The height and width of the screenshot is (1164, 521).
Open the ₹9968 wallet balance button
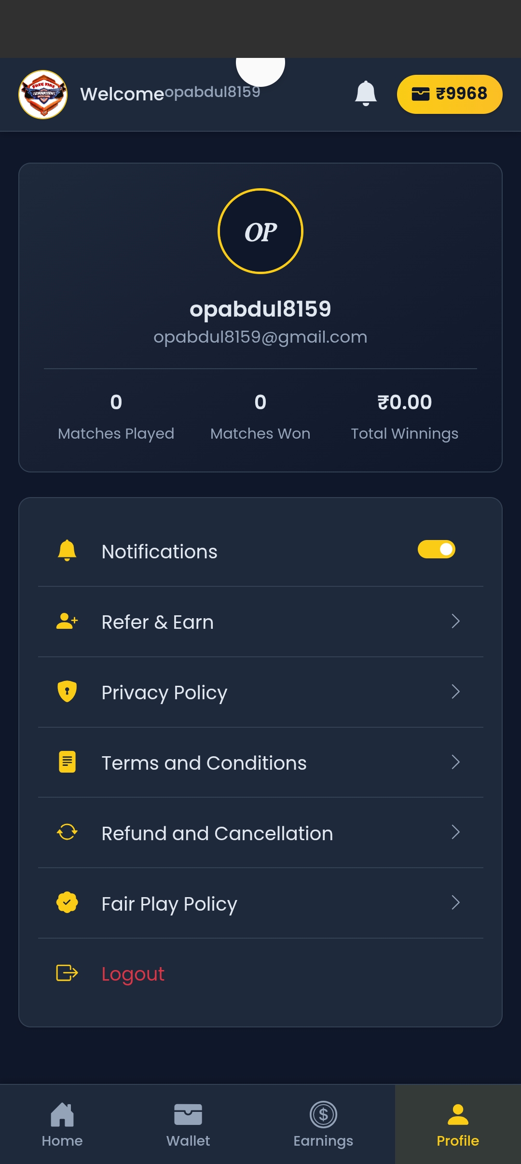[x=449, y=94]
